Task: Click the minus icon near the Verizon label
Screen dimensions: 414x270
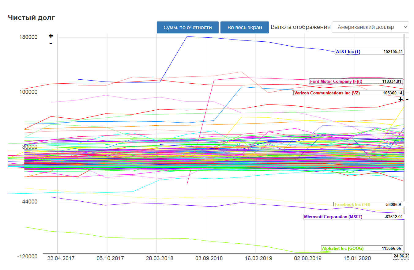Action: [x=407, y=99]
